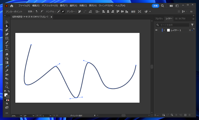Click the 変形 transform button
This screenshot has width=199, height=120.
click(x=133, y=12)
